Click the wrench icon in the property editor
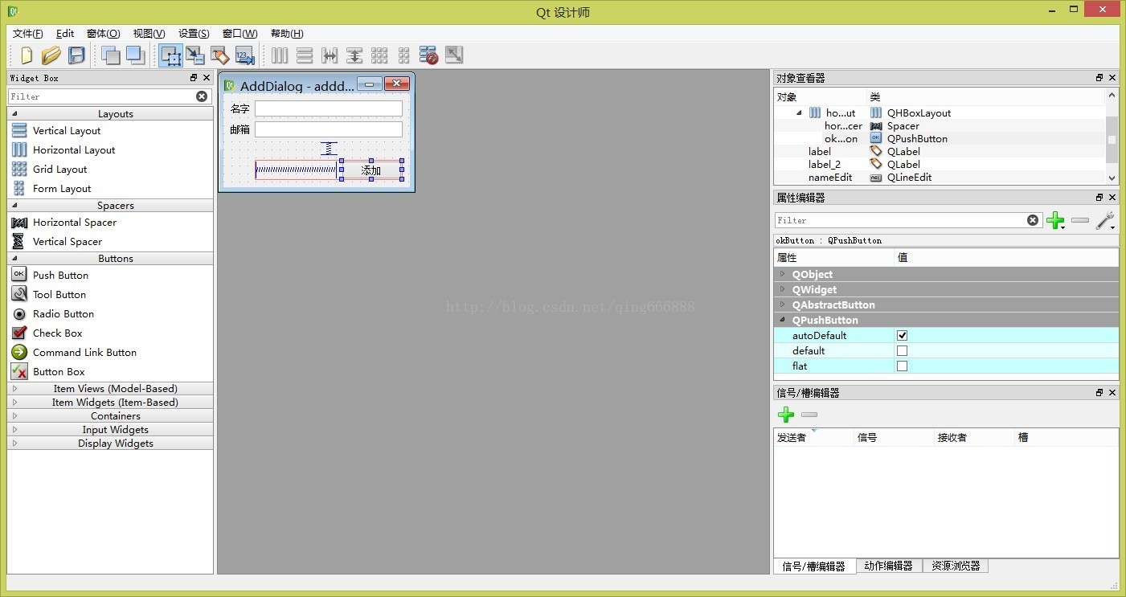This screenshot has width=1126, height=597. 1106,220
